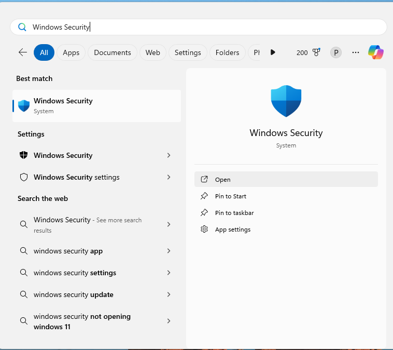
Task: Switch to the Settings filter tab
Action: (x=188, y=52)
